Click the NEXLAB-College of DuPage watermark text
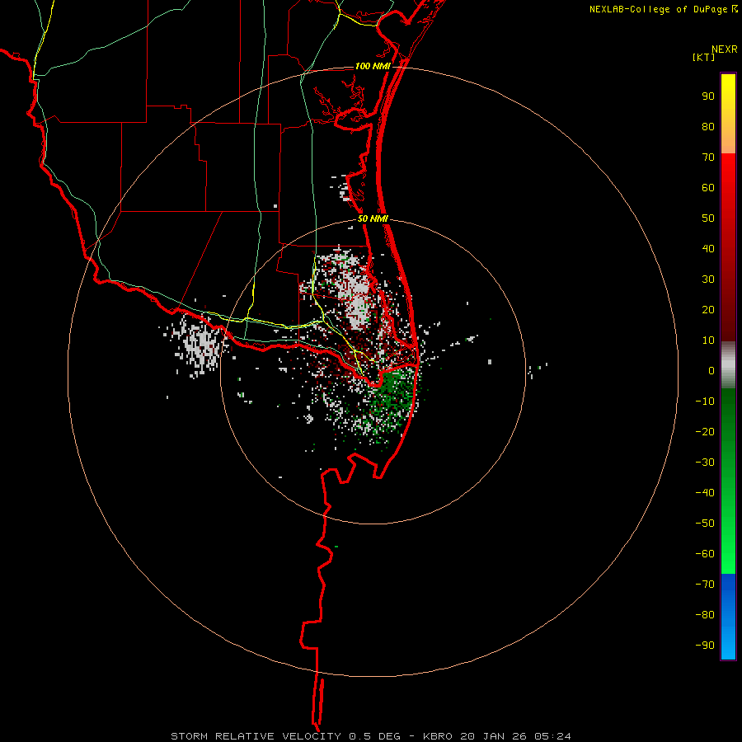 (x=664, y=9)
